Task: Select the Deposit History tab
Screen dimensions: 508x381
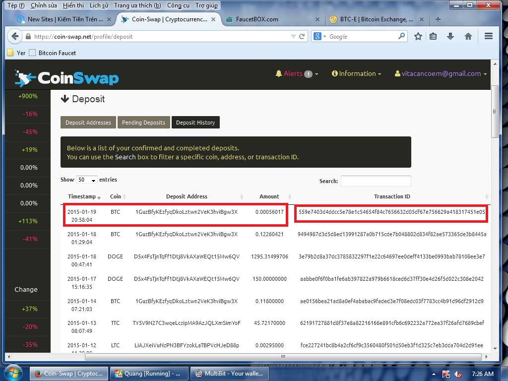Action: point(195,123)
